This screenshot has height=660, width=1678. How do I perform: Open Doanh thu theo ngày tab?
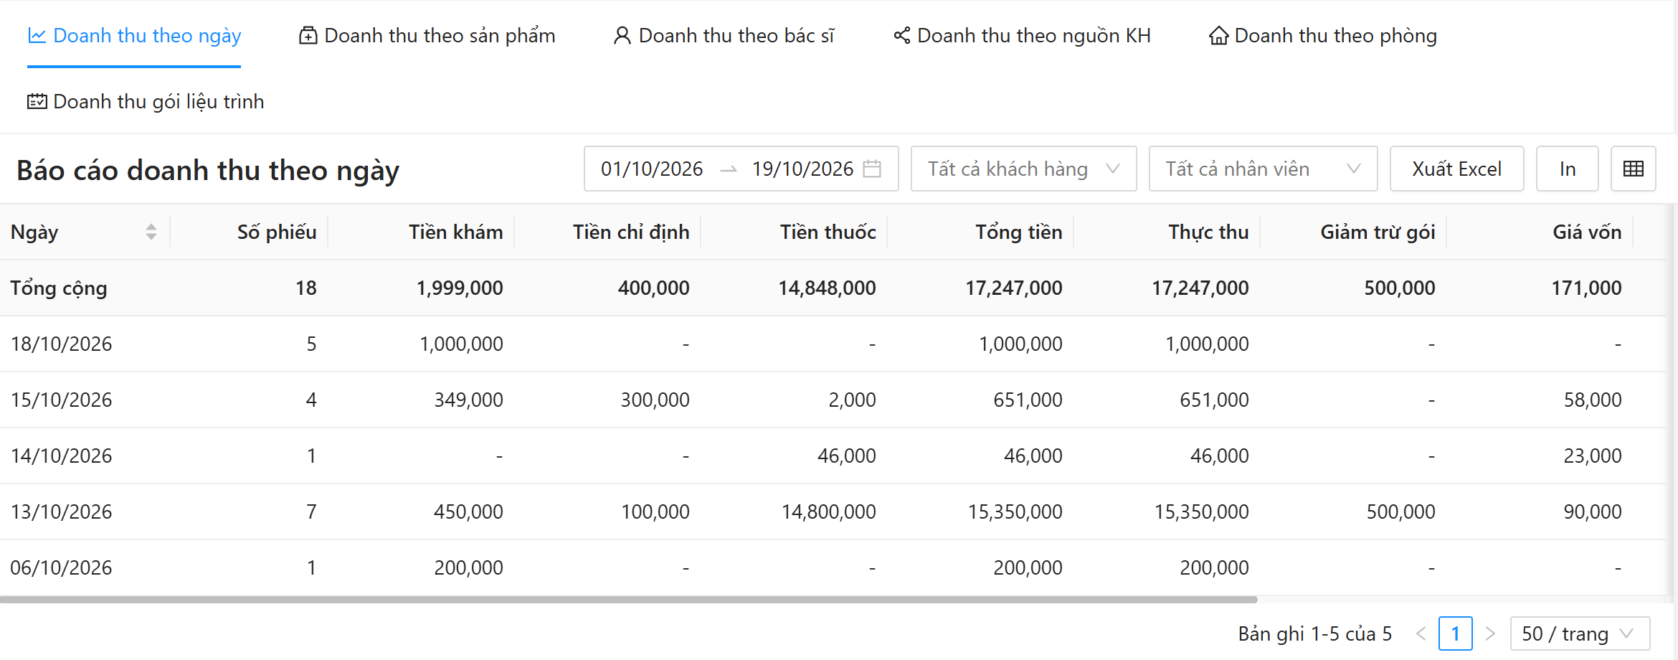pos(134,35)
